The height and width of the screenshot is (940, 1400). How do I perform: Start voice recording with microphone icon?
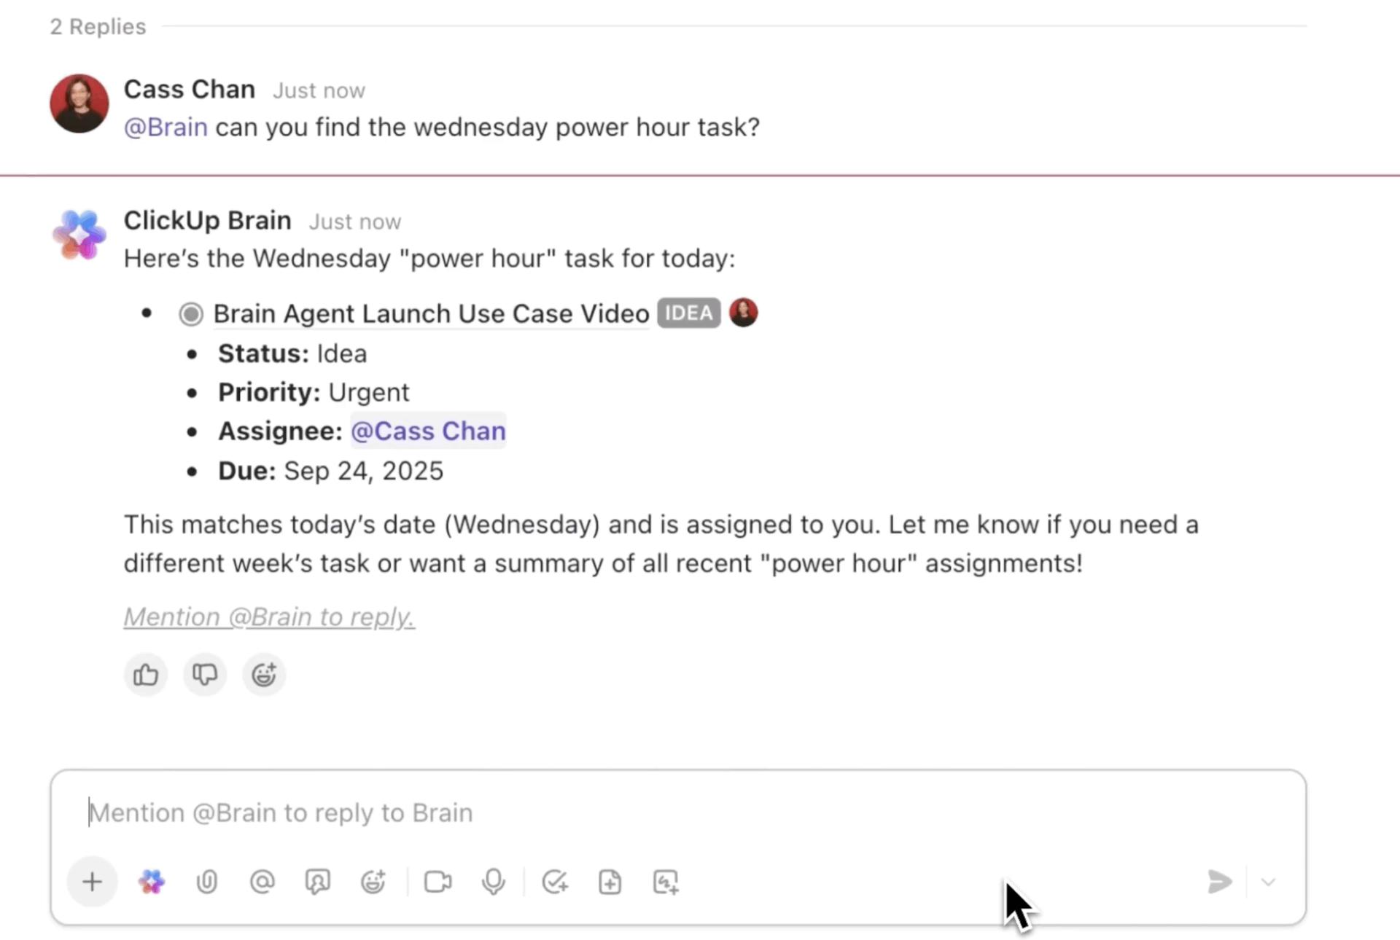494,882
